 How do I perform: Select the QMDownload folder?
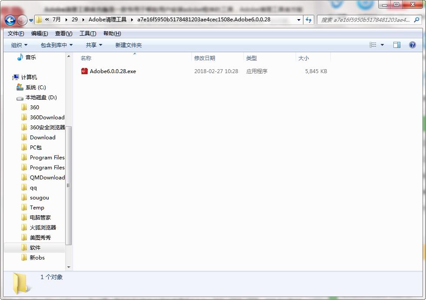tap(47, 178)
